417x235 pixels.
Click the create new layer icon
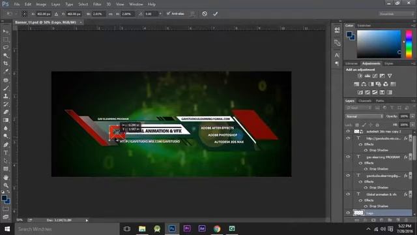pyautogui.click(x=398, y=220)
